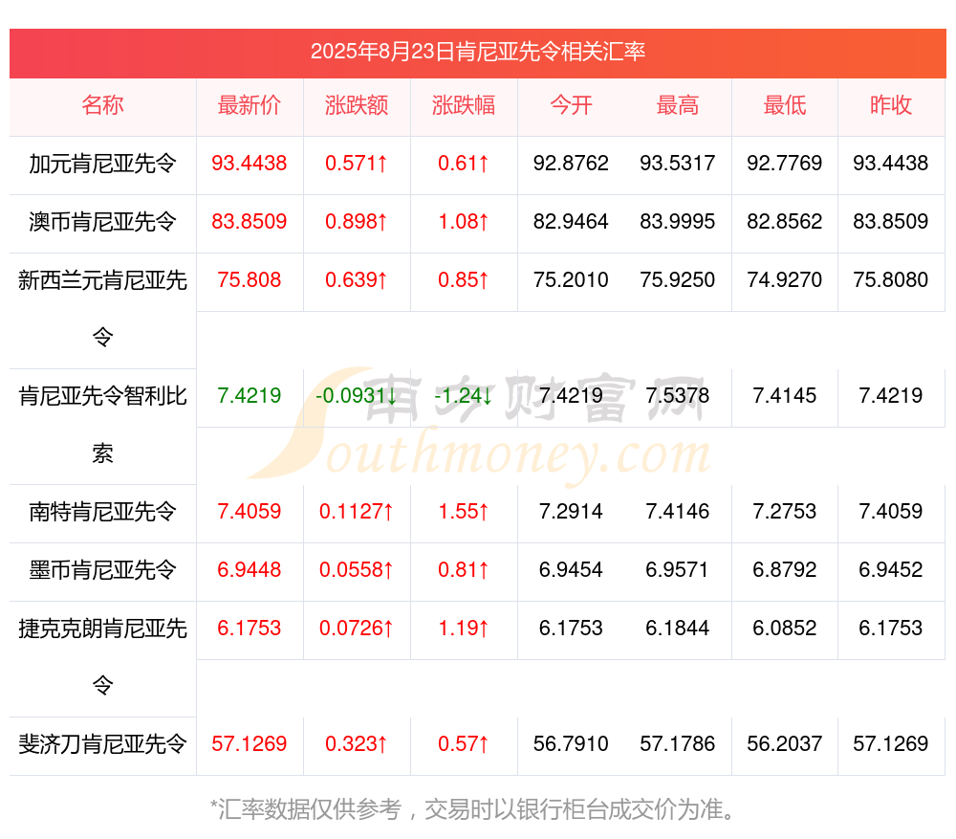Click latest price 57.1269 in red

250,743
